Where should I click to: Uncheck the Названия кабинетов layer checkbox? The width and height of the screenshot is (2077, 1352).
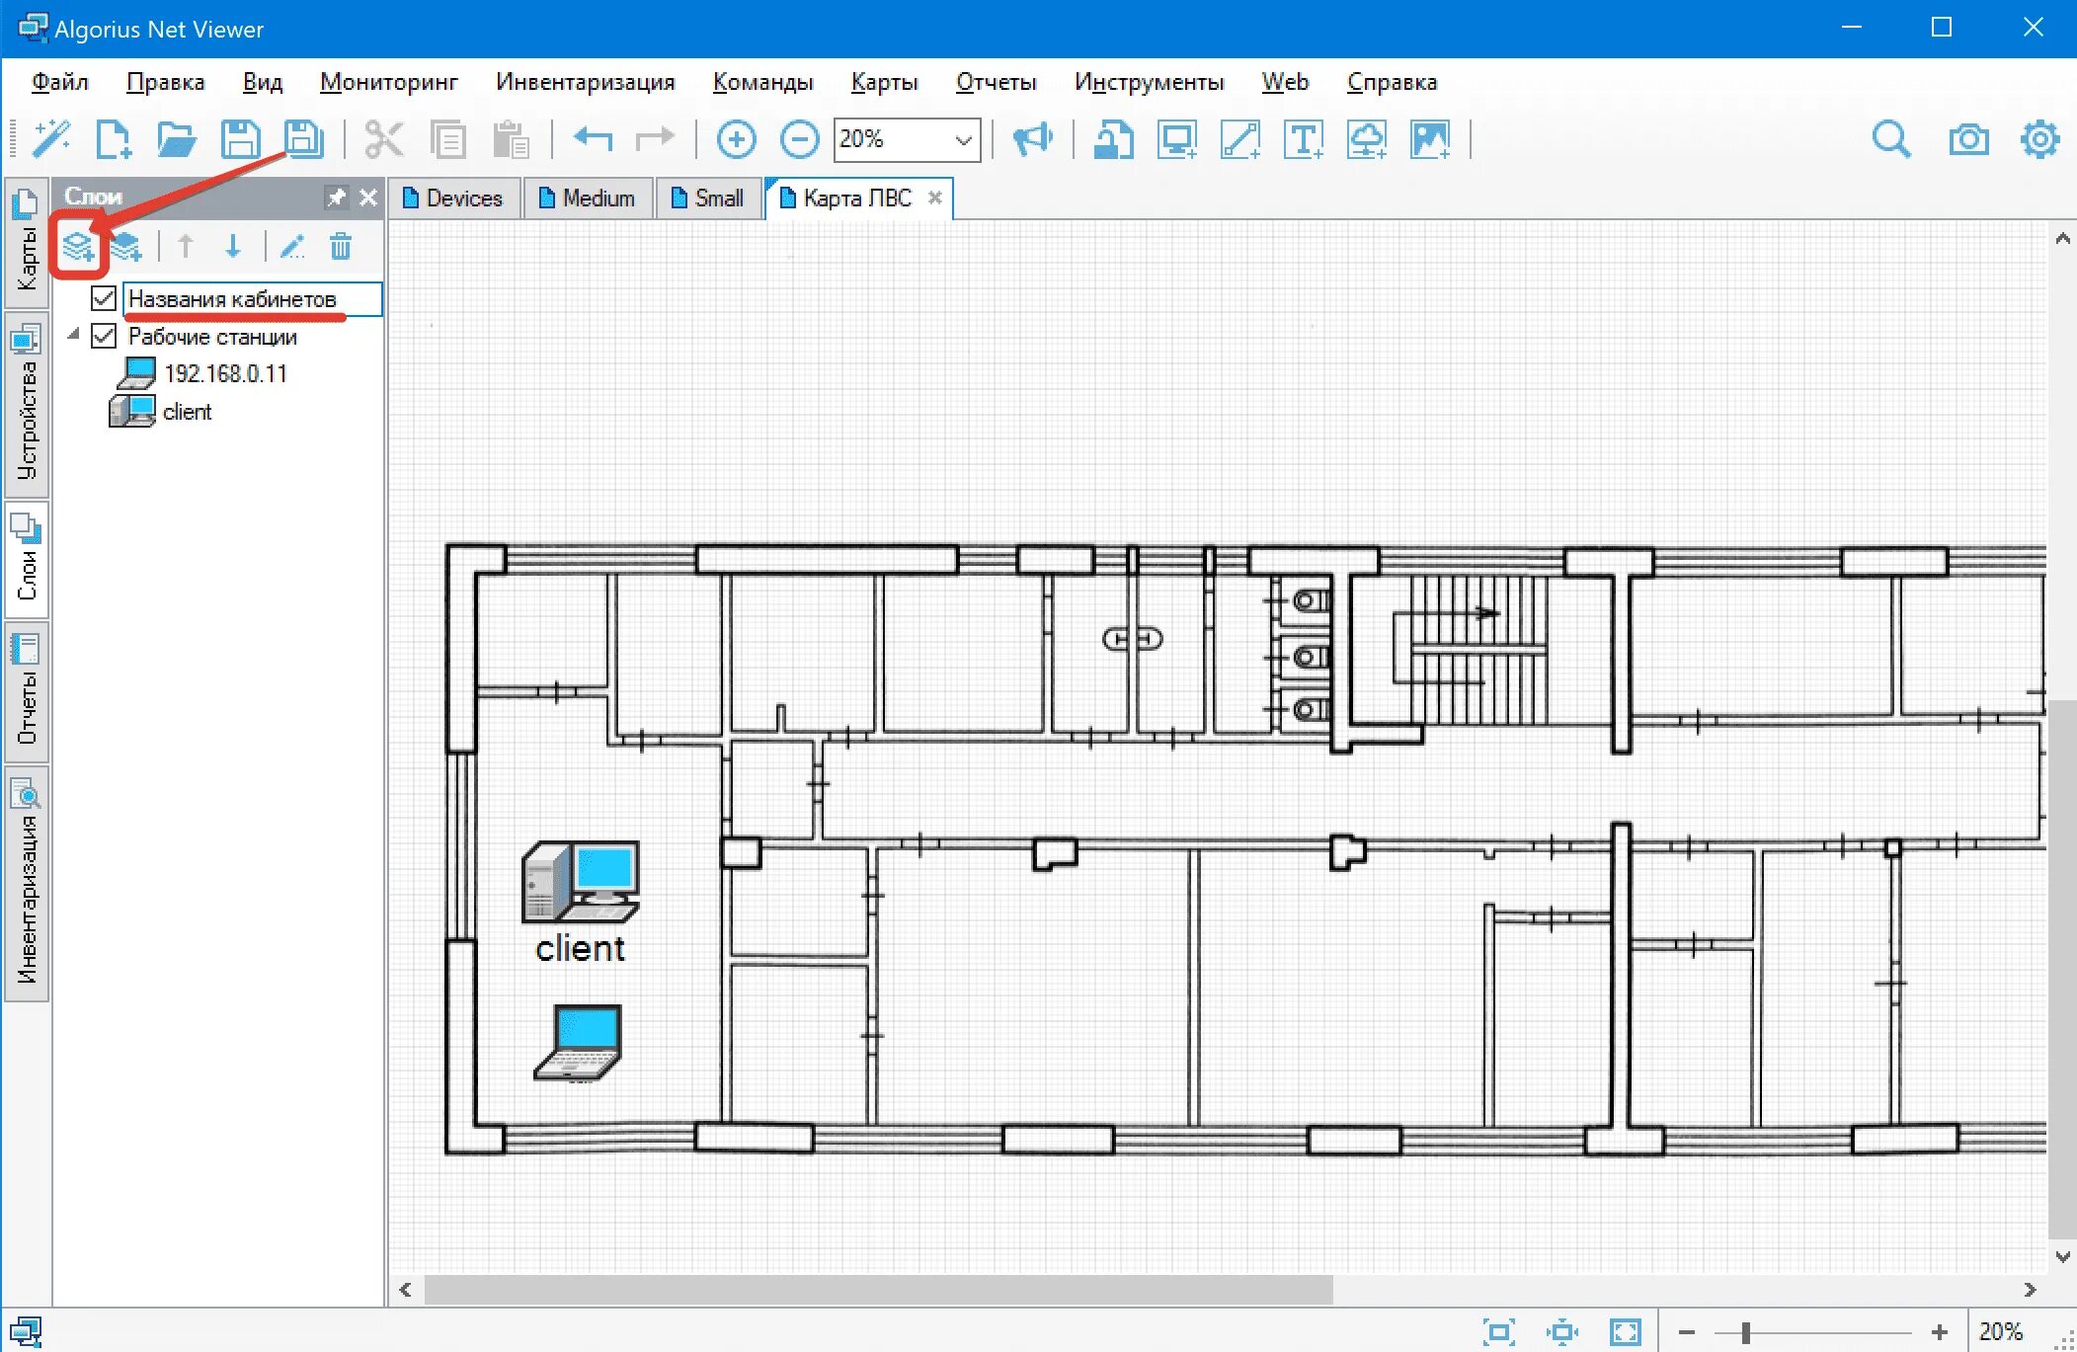[x=104, y=298]
